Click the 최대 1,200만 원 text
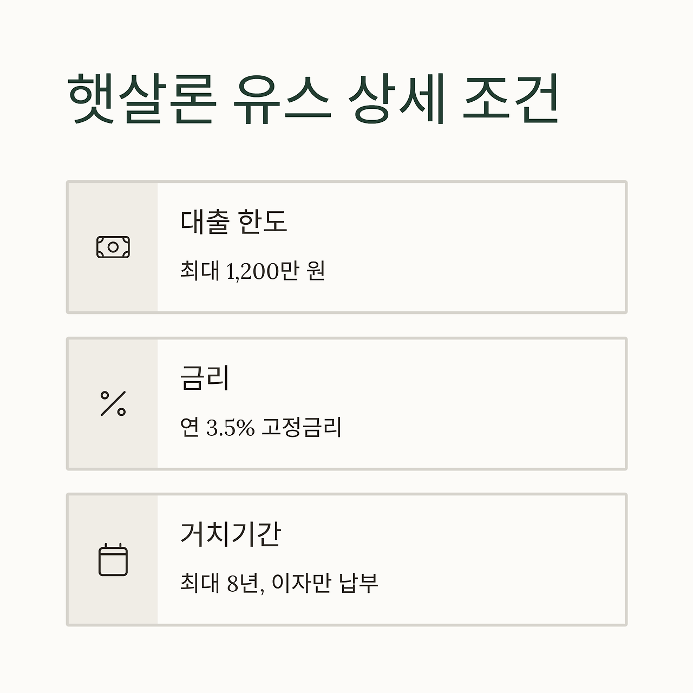 (252, 271)
